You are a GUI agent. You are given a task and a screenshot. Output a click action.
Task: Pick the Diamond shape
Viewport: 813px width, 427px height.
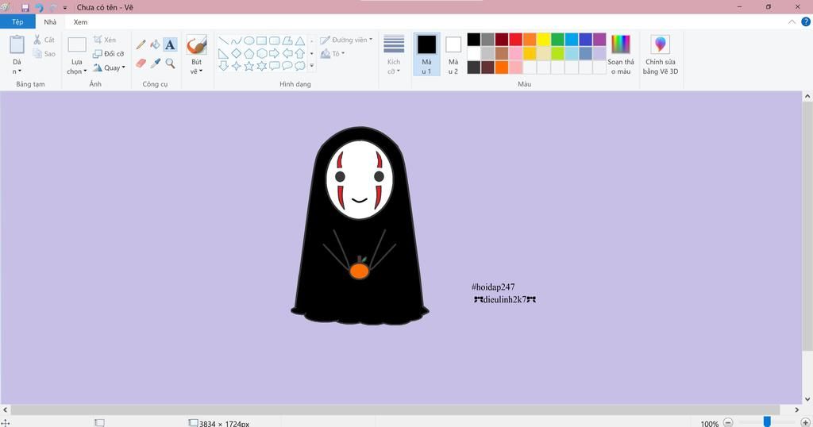point(237,53)
